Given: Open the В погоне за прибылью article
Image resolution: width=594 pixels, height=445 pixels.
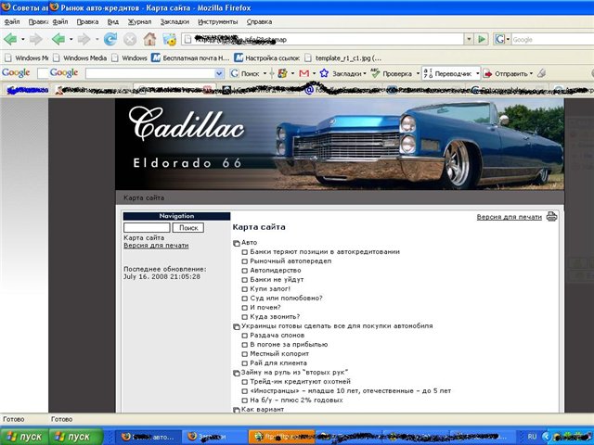Looking at the screenshot, I should click(x=289, y=344).
